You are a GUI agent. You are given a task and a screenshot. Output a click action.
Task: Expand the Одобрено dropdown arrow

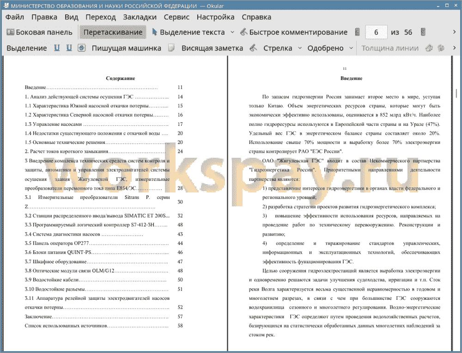[351, 48]
